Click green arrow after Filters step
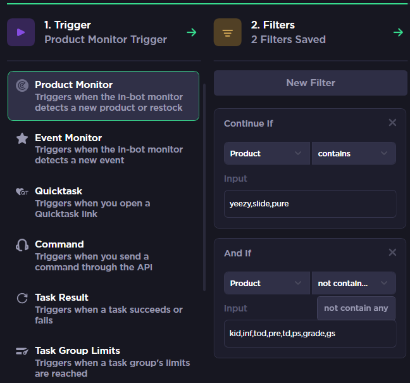The width and height of the screenshot is (410, 383). pos(398,32)
